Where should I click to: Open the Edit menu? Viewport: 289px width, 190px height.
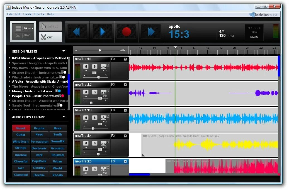(x=18, y=14)
